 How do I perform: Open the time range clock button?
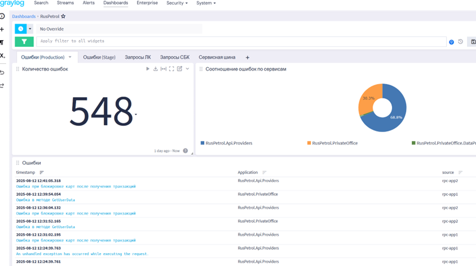tap(21, 29)
